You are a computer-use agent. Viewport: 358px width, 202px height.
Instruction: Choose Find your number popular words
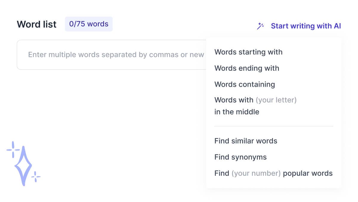pos(273,173)
